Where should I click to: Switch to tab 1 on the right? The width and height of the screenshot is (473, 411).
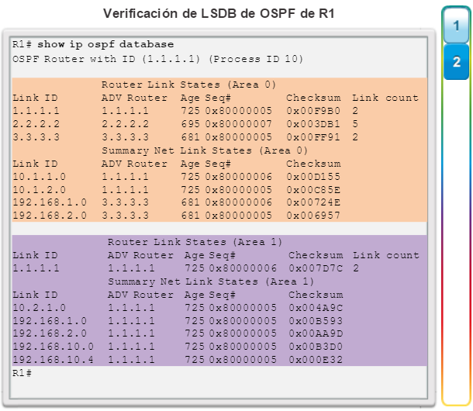(456, 26)
